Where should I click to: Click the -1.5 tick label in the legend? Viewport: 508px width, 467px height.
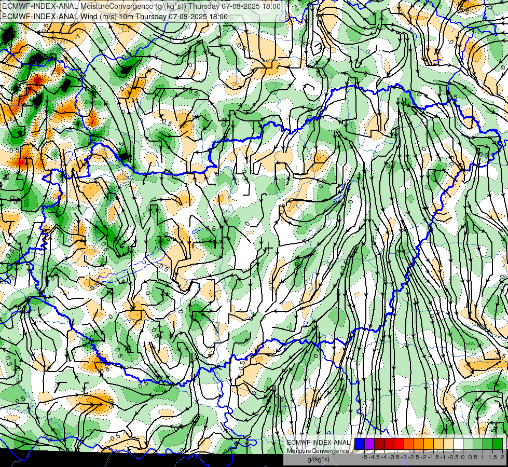[433, 457]
